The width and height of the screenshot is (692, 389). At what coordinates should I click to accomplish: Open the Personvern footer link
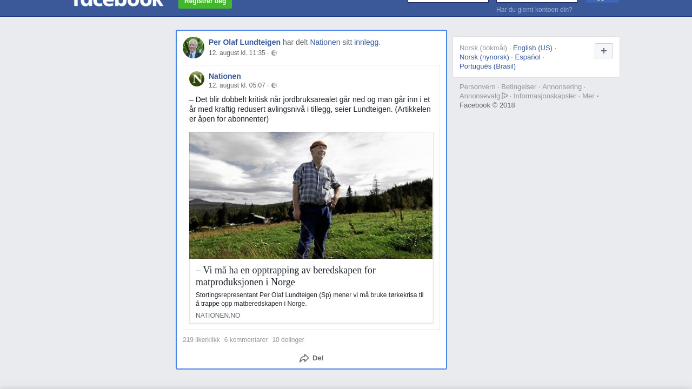pyautogui.click(x=477, y=87)
